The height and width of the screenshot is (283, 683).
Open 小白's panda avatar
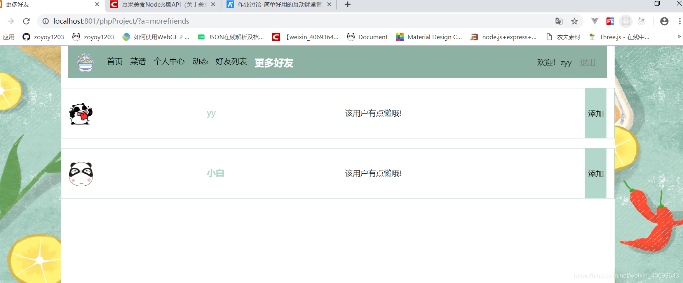81,174
